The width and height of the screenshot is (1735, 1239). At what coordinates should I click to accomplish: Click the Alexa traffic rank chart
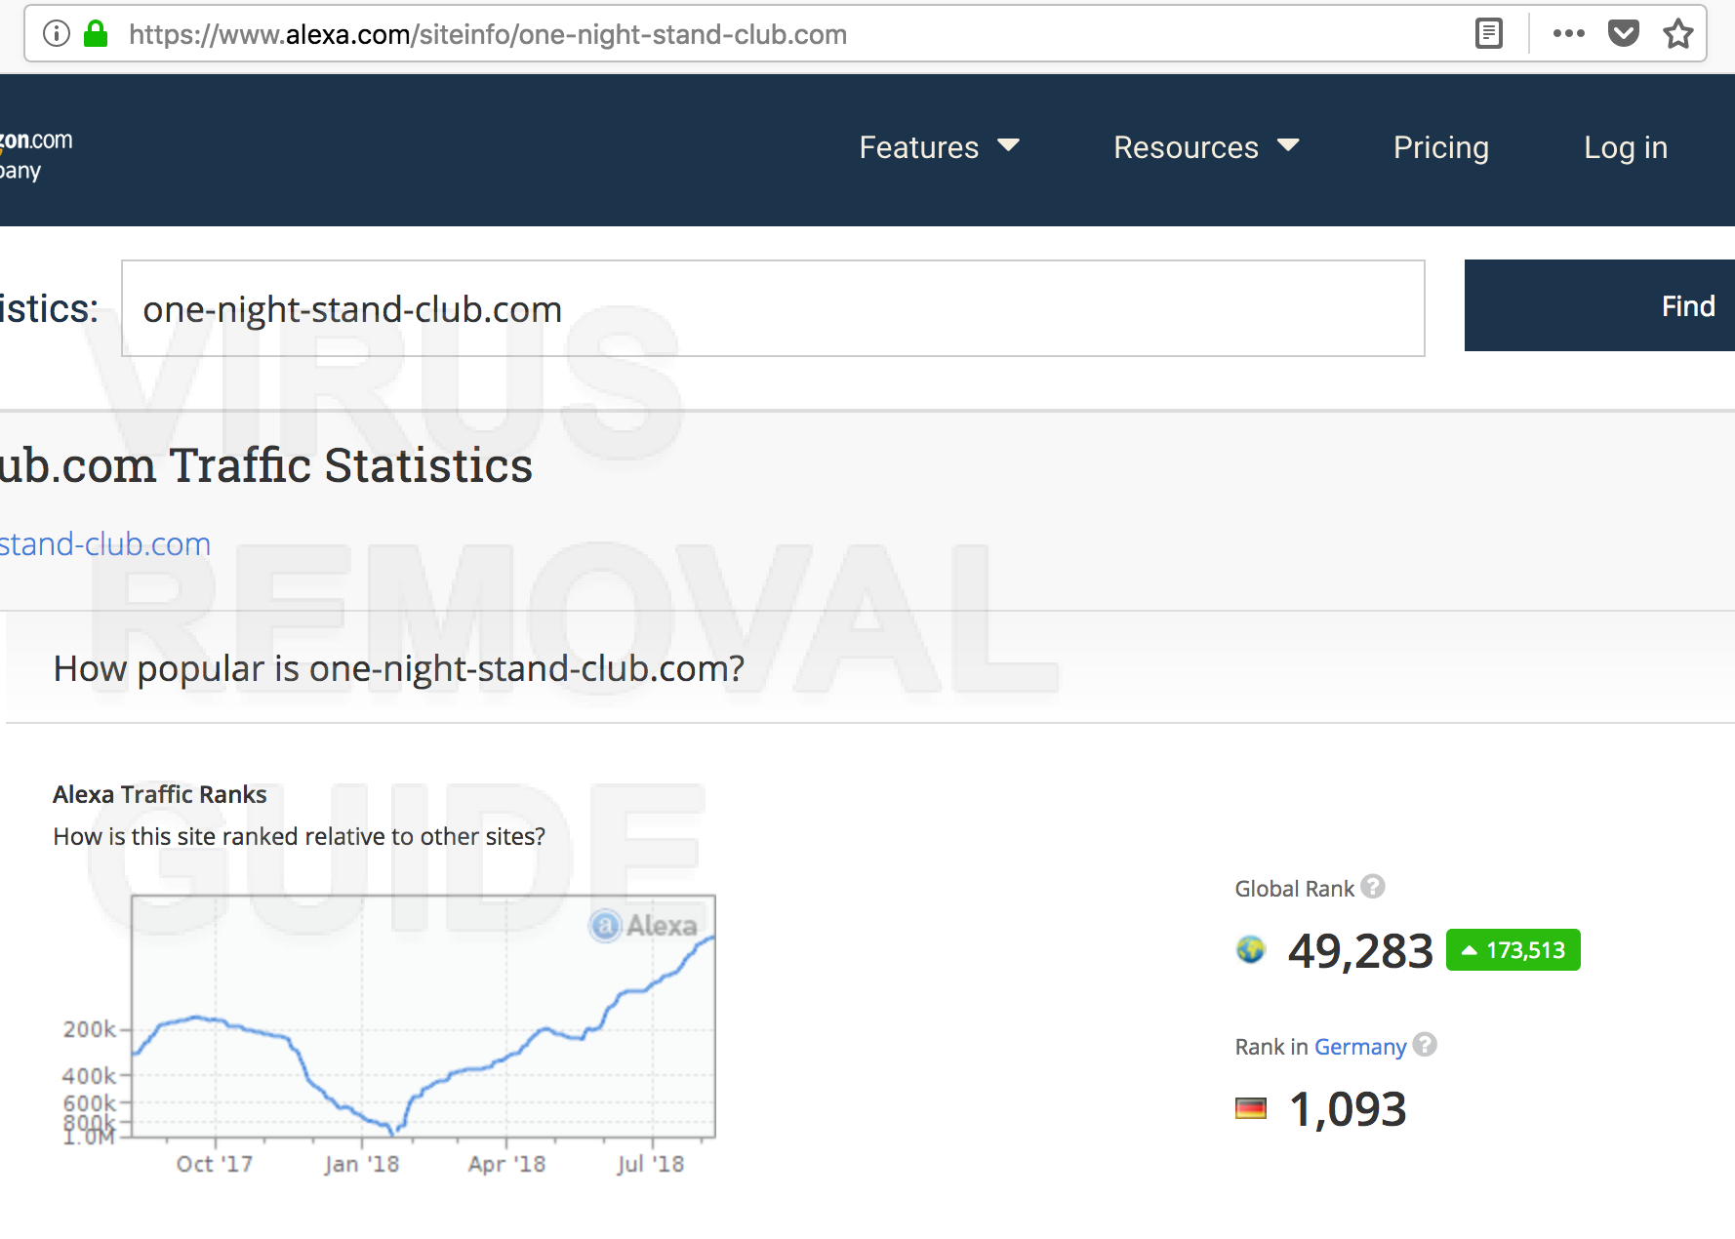424,1016
